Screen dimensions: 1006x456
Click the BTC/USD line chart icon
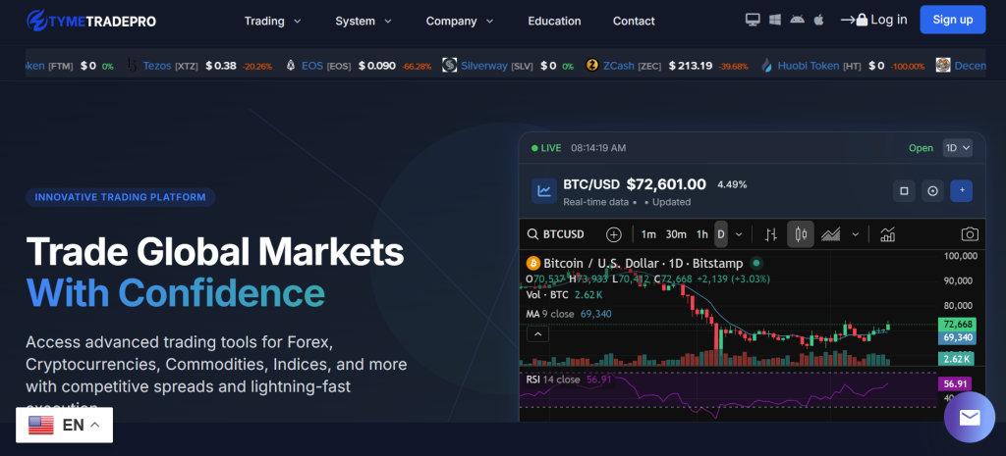(544, 191)
